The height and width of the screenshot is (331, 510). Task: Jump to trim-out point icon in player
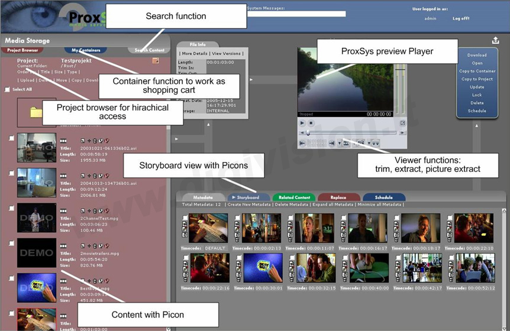coord(331,143)
